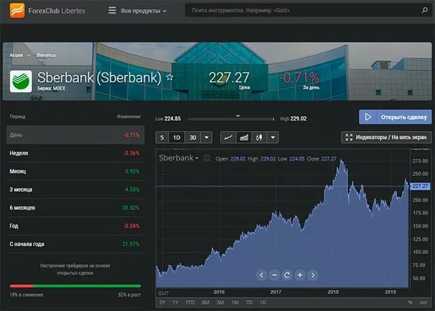Viewport: 435px width, 311px height.
Task: Click the search magnifier icon
Action: pos(424,11)
